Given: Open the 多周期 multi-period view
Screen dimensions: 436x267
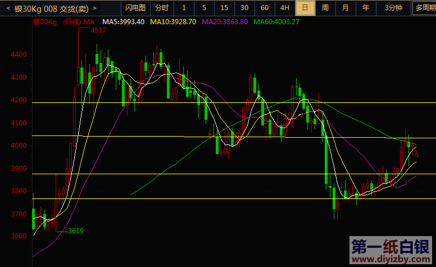Looking at the screenshot, I should (x=424, y=8).
